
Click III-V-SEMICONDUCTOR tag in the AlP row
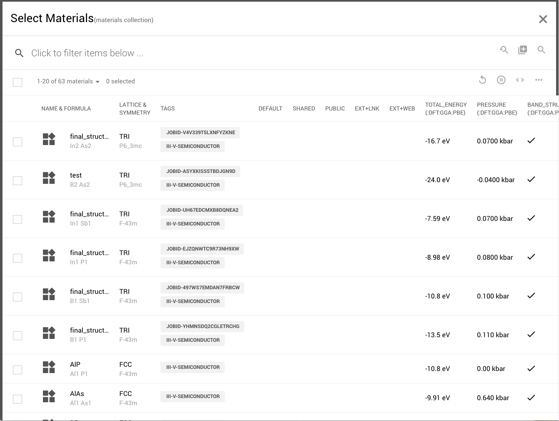click(x=193, y=367)
